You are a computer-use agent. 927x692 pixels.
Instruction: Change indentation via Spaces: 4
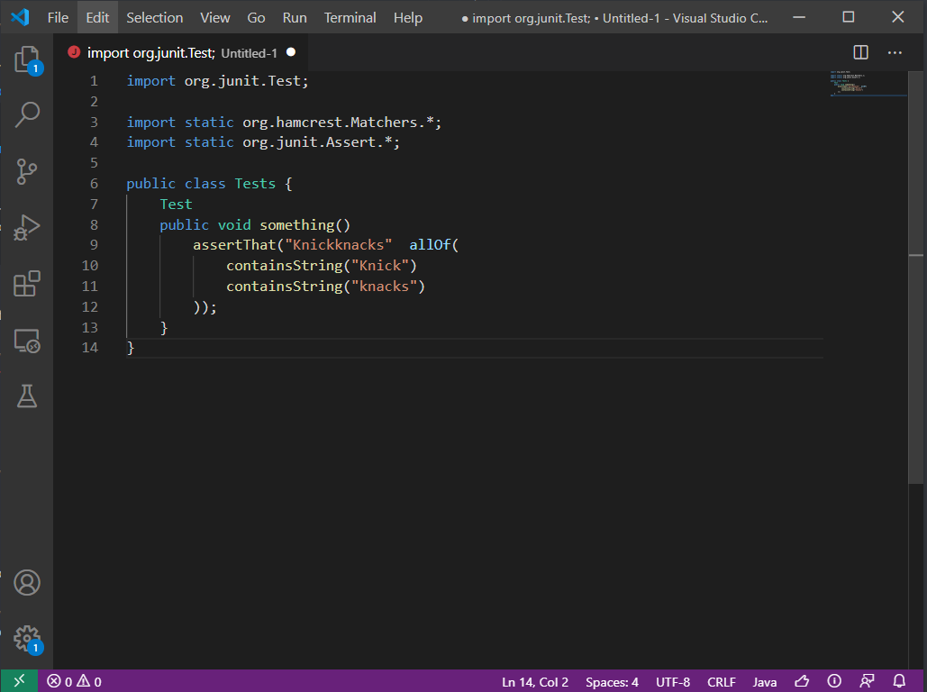coord(612,682)
